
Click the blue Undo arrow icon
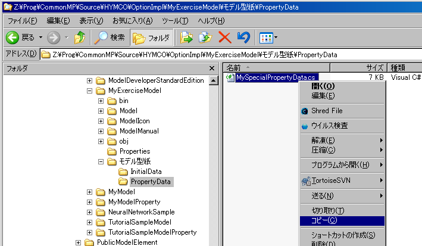coord(244,38)
